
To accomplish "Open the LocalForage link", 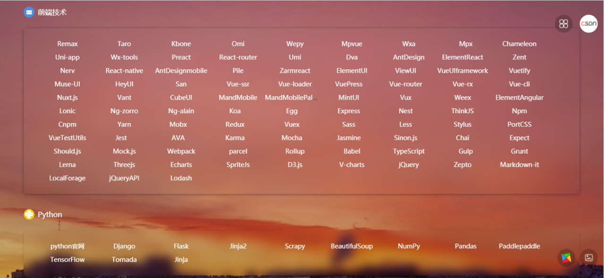I will pyautogui.click(x=67, y=178).
